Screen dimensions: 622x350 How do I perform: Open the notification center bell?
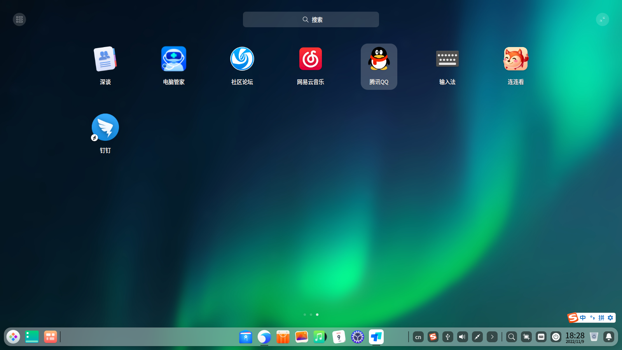click(x=609, y=337)
